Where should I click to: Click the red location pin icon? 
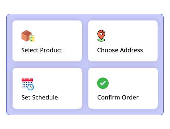tap(101, 36)
